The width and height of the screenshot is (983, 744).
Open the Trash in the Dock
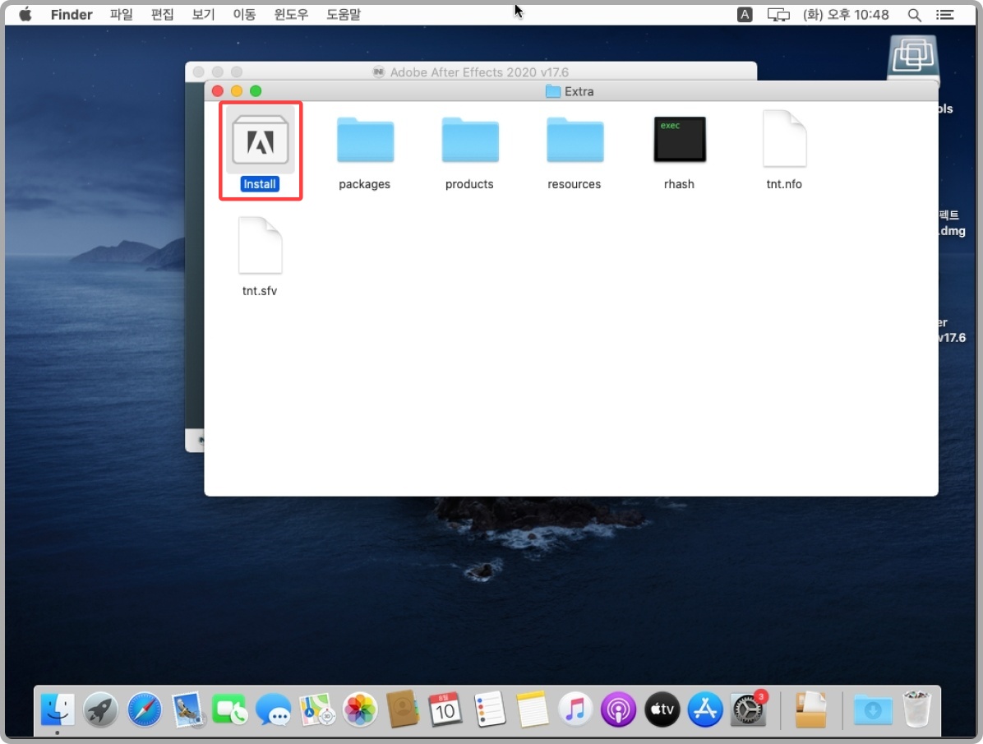click(916, 709)
